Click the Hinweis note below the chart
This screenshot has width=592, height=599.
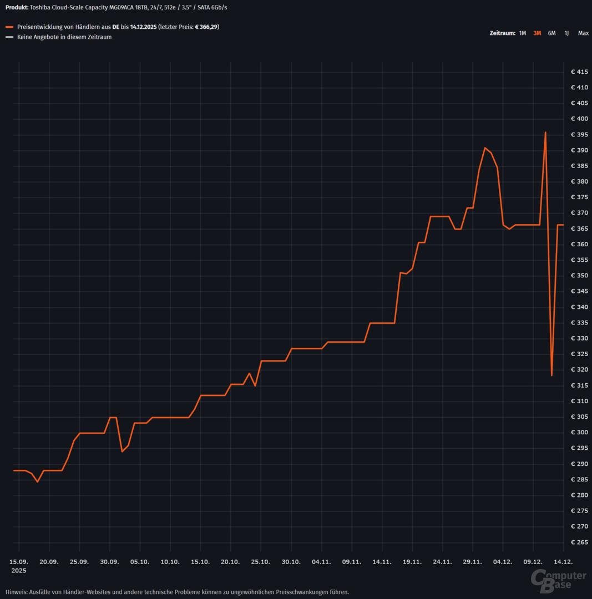coord(177,592)
